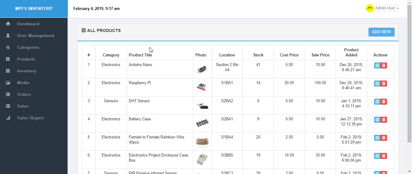
Task: Open the Raspberry Pi product photo
Action: click(202, 87)
